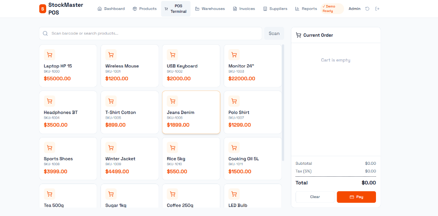Click the cart icon on Wireless Mouse
Image resolution: width=438 pixels, height=216 pixels.
[x=111, y=55]
